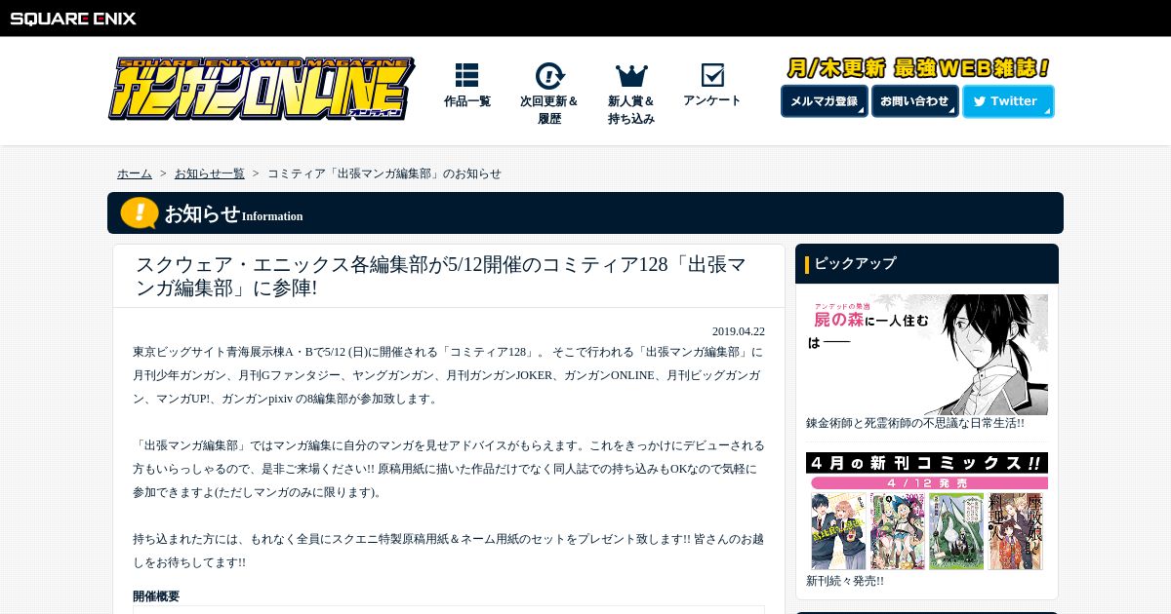Click the paragraph starting 持ち込まれた方には
1171x614 pixels.
[x=449, y=551]
